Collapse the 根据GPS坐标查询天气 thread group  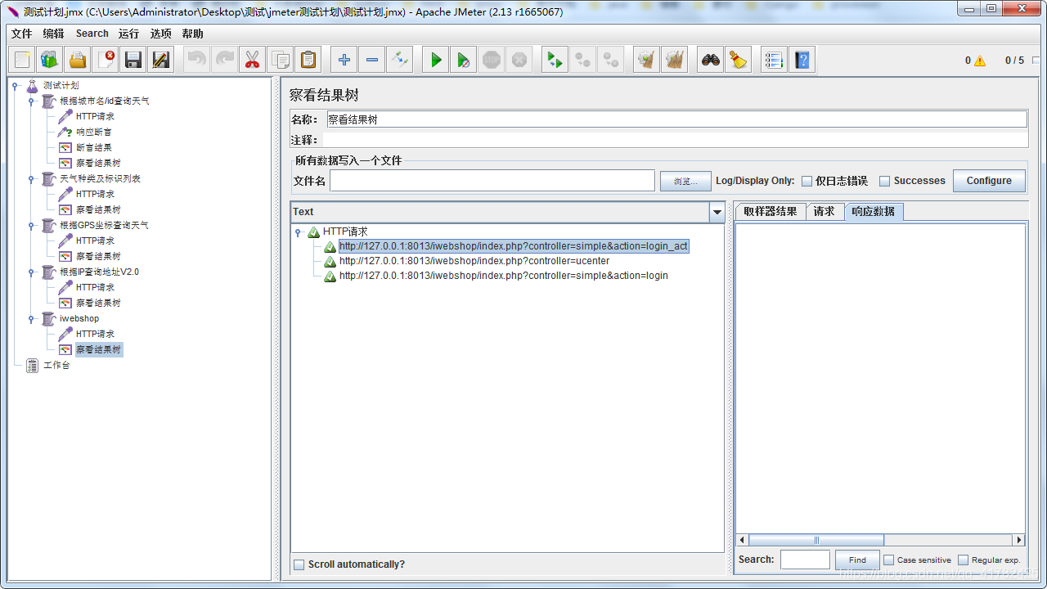(x=32, y=226)
